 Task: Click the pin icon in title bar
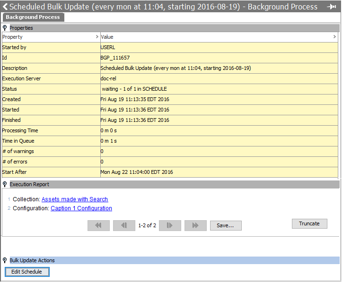click(332, 7)
